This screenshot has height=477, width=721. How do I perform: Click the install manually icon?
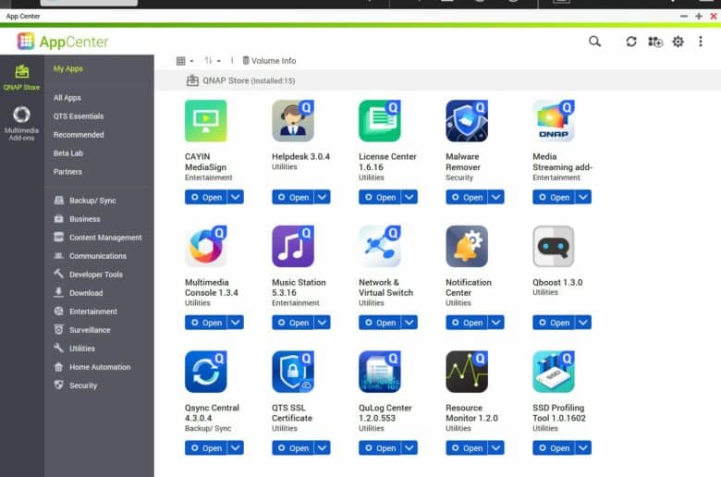click(x=655, y=42)
